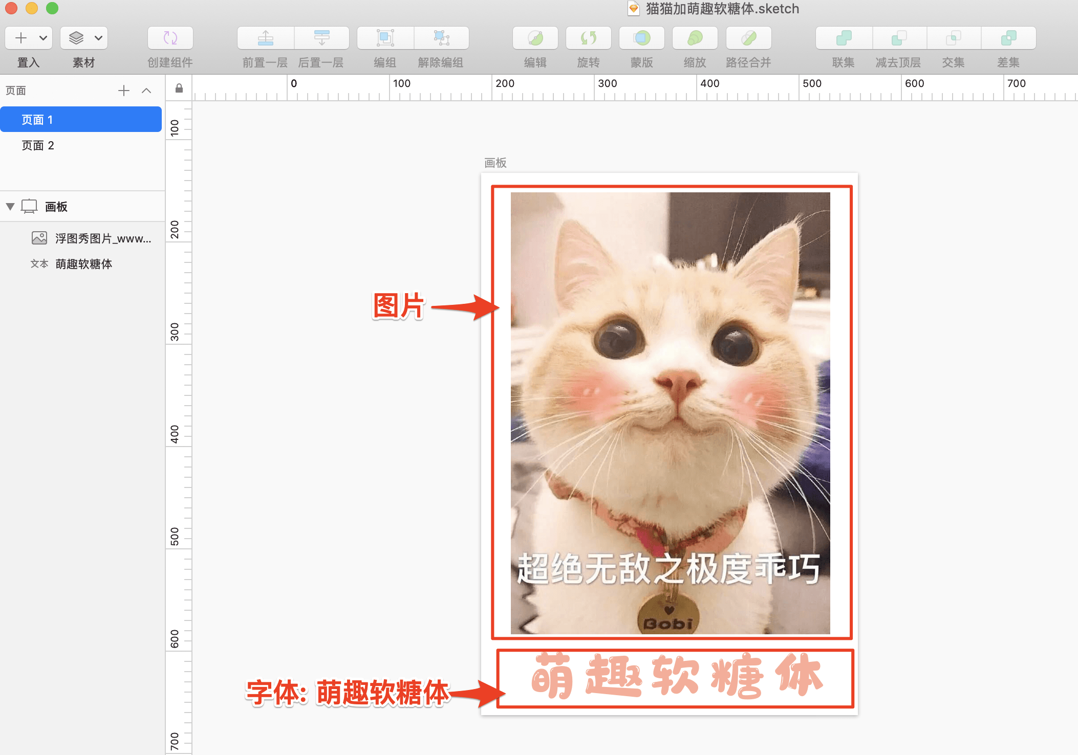
Task: Click the 素材 toolbar label
Action: click(83, 62)
